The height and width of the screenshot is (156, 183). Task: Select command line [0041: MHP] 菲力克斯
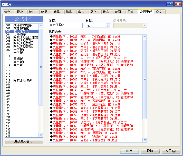pyautogui.click(x=96, y=69)
